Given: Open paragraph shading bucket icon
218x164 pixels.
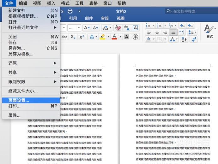Looking at the screenshot, I should coord(148,39).
